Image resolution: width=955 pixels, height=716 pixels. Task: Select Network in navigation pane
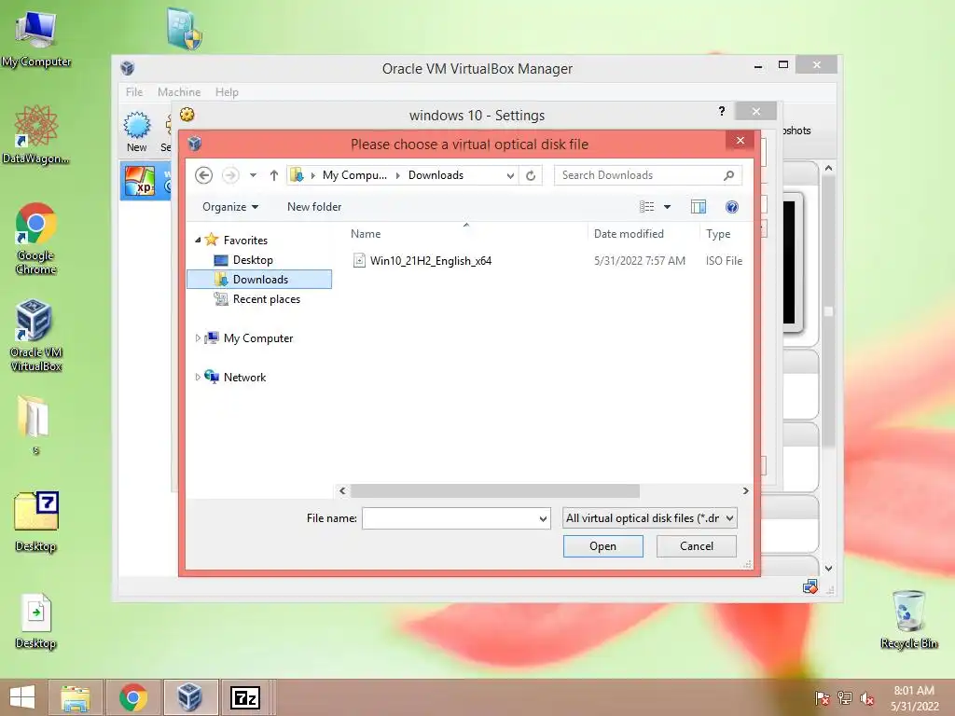tap(244, 377)
